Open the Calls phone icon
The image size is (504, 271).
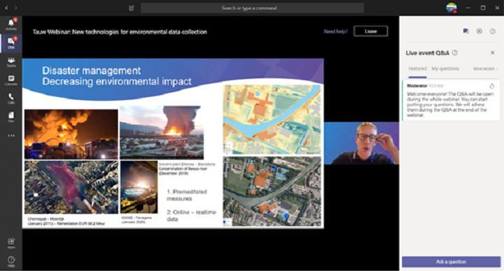[x=11, y=98]
